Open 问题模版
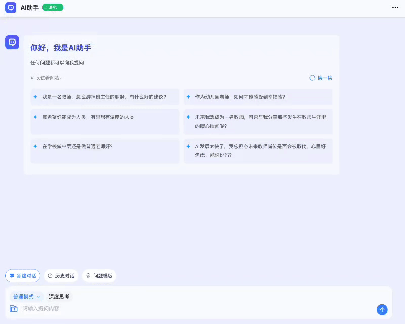This screenshot has height=324, width=405. [x=99, y=276]
